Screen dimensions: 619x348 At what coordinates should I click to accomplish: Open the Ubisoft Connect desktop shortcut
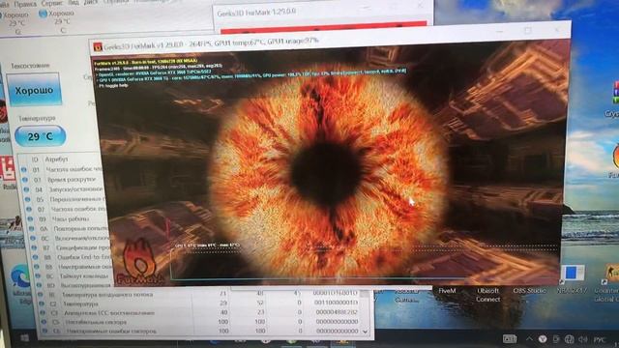487,295
